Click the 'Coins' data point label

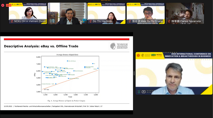(x=69, y=73)
